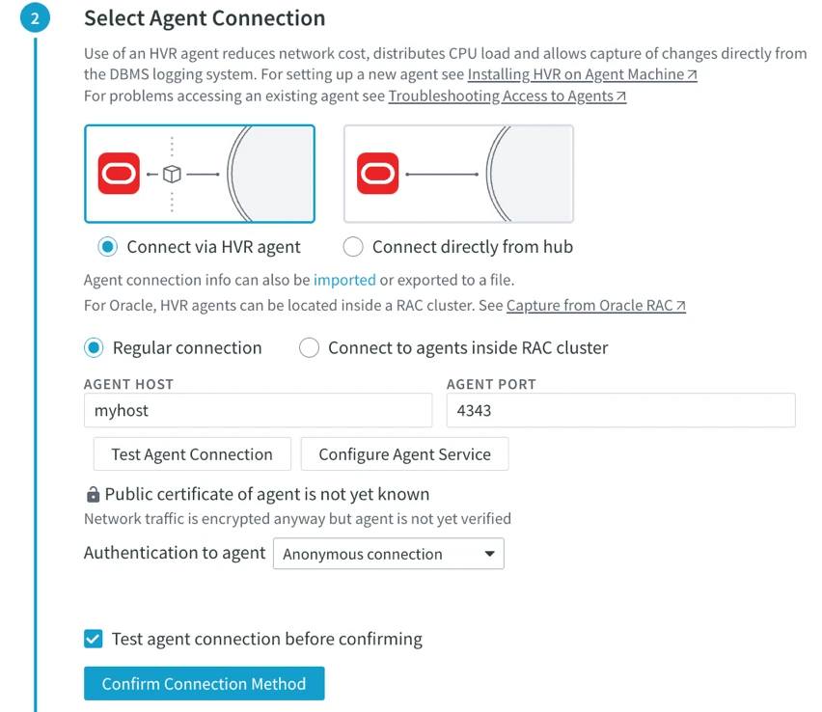Viewport: 822px width, 712px height.
Task: Click the Test Agent Connection button
Action: pyautogui.click(x=191, y=453)
